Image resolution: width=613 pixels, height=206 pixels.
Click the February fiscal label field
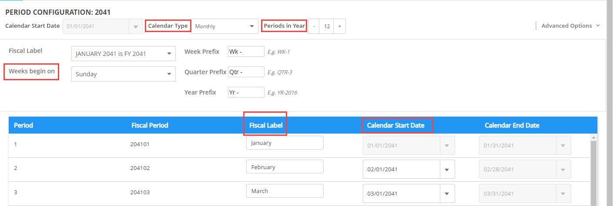285,167
